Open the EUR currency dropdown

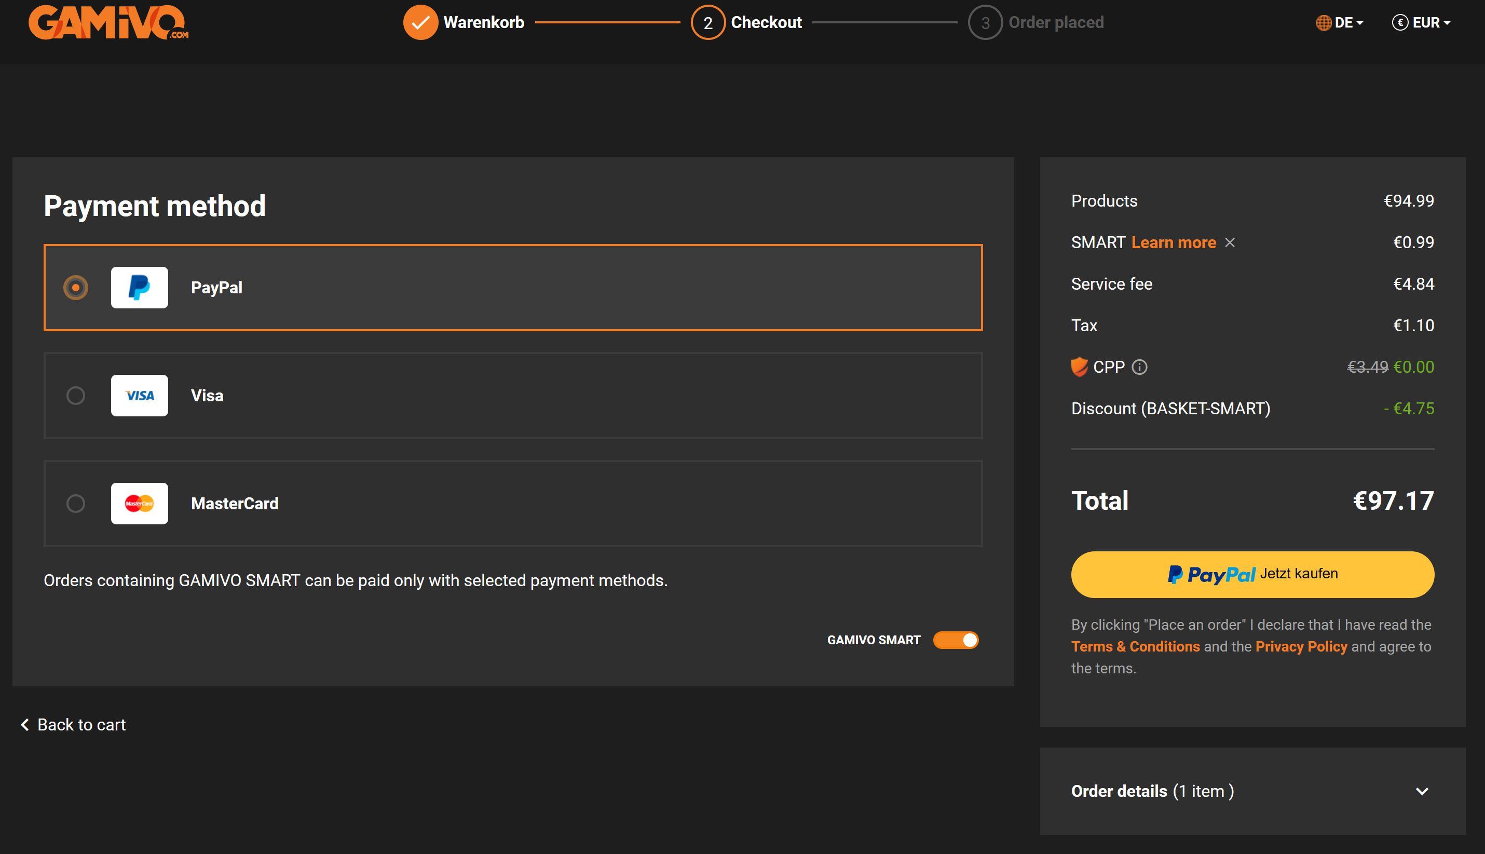click(x=1422, y=23)
